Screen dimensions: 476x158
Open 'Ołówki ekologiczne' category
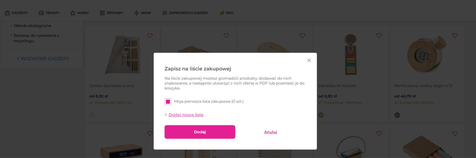33,26
